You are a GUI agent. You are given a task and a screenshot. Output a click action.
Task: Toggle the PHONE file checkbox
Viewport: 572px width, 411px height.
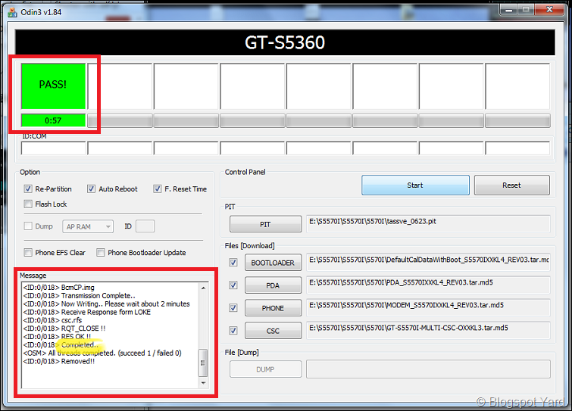click(x=233, y=308)
